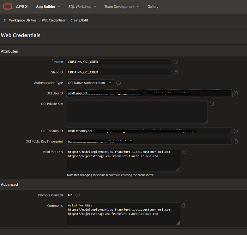The width and height of the screenshot is (247, 235).
Task: Open help for the Static ID field
Action: (176, 72)
